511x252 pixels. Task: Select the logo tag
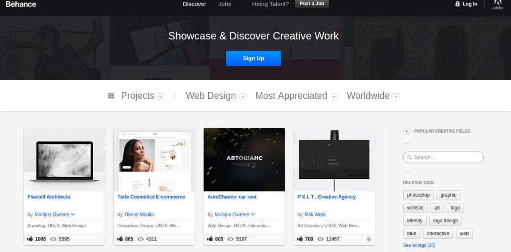click(x=455, y=208)
